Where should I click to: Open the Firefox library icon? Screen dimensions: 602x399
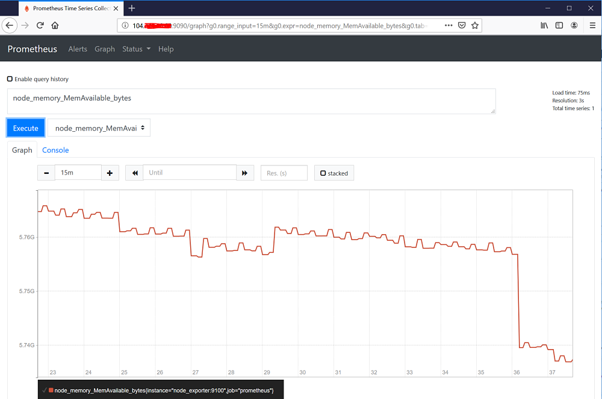[544, 25]
